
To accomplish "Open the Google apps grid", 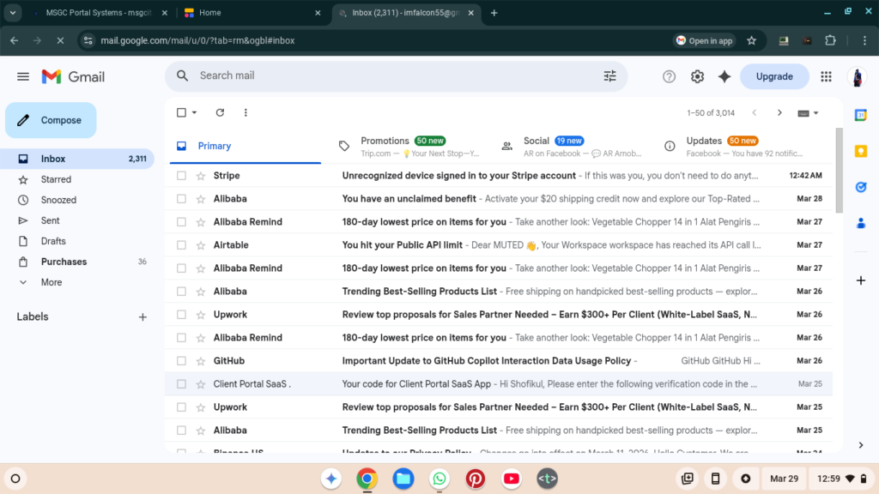I will point(826,76).
